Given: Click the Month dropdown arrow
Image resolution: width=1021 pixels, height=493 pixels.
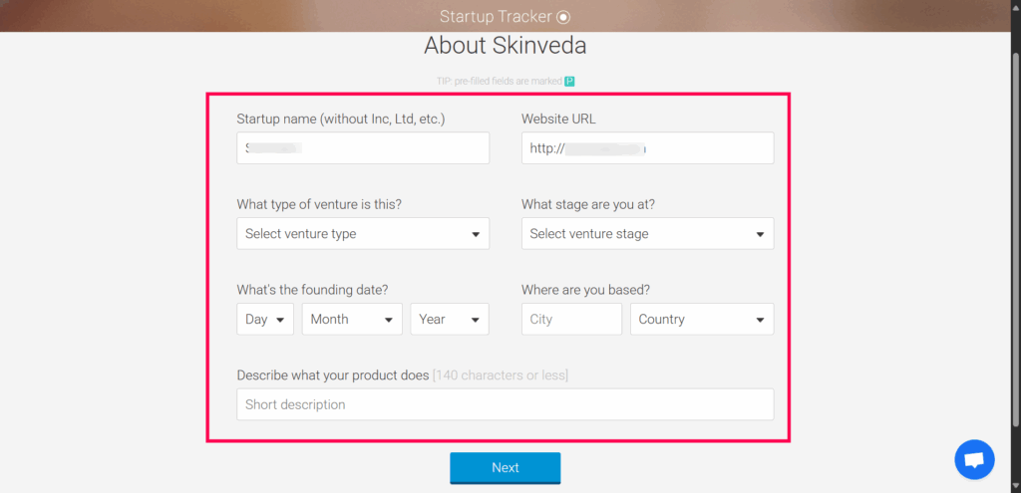Looking at the screenshot, I should (389, 320).
